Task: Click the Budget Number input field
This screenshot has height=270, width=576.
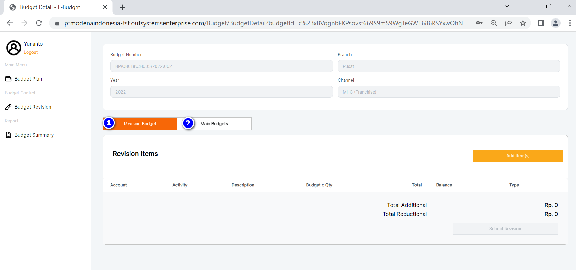Action: click(x=221, y=66)
